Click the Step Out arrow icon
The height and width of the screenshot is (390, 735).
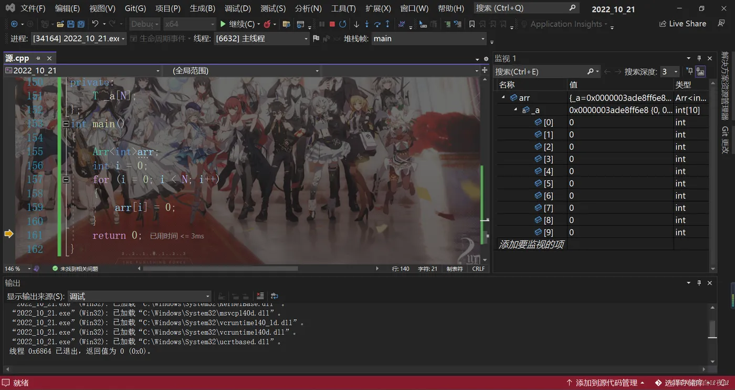tap(387, 24)
